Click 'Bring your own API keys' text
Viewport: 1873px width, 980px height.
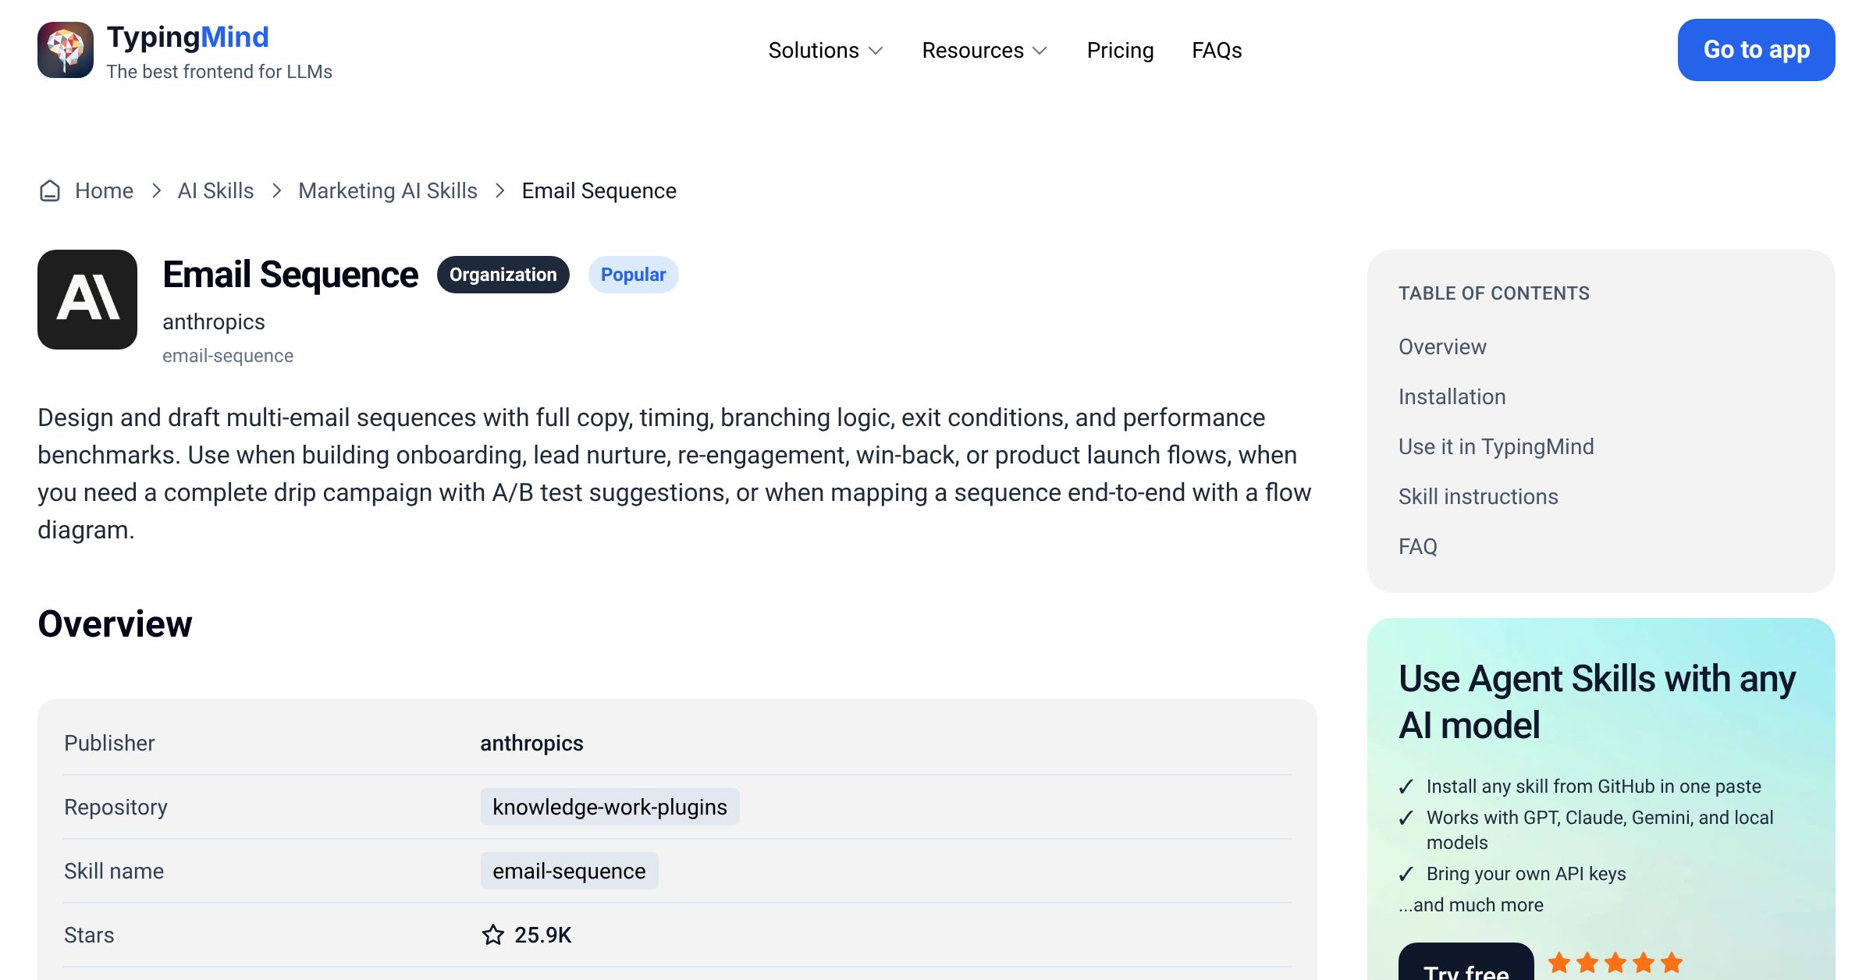(1526, 874)
